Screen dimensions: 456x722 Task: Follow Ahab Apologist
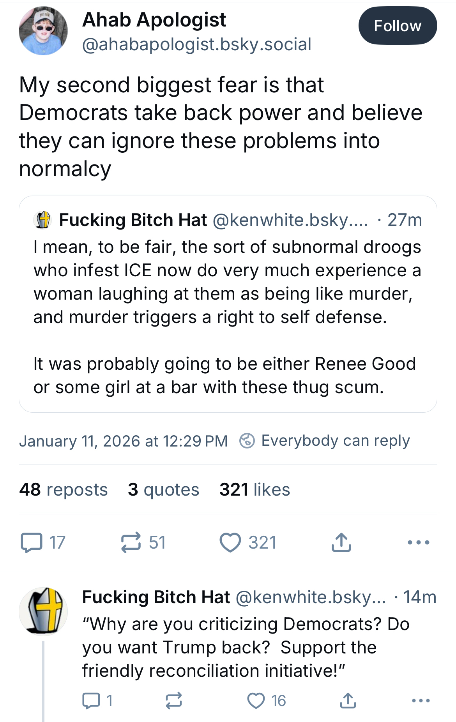397,26
